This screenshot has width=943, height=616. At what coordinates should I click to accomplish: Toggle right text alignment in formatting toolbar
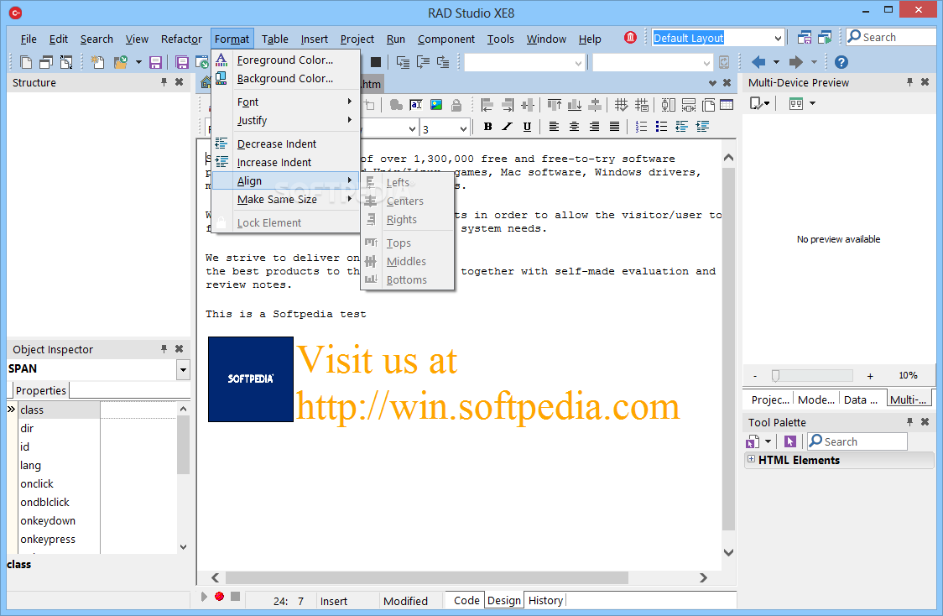click(594, 127)
